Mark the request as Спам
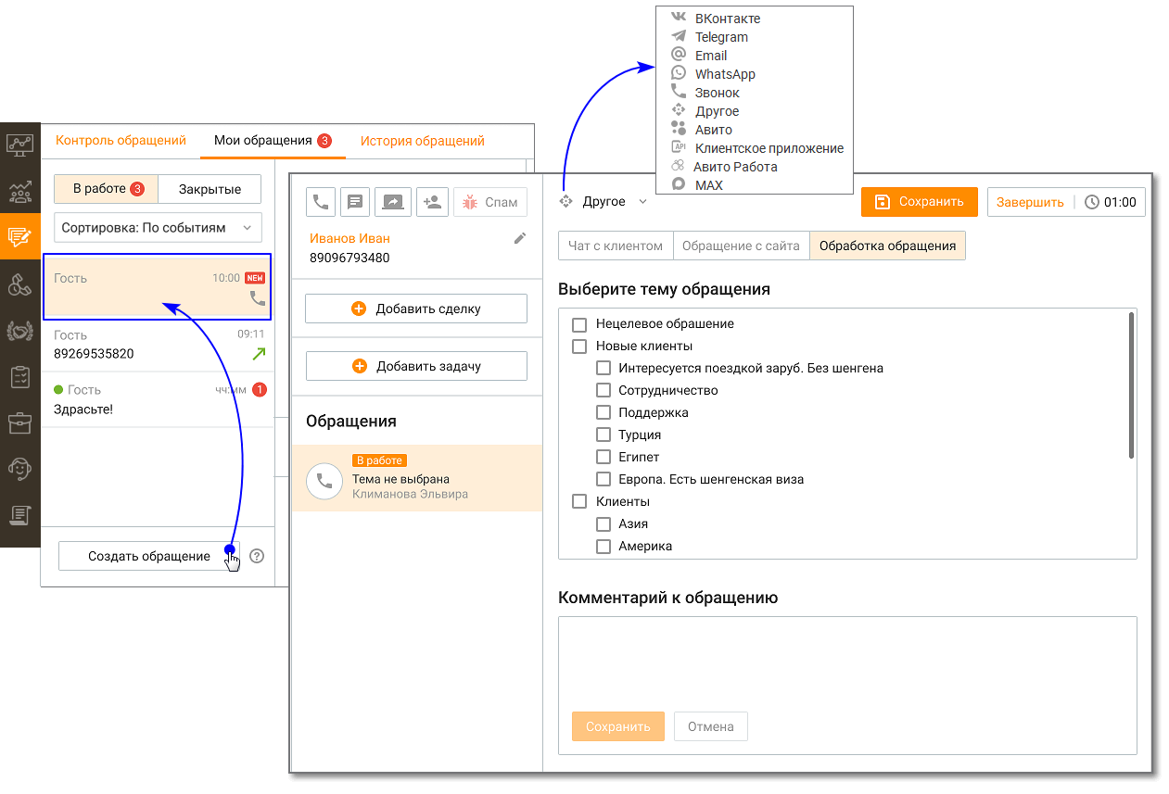Viewport: 1169px width, 794px height. [x=490, y=202]
